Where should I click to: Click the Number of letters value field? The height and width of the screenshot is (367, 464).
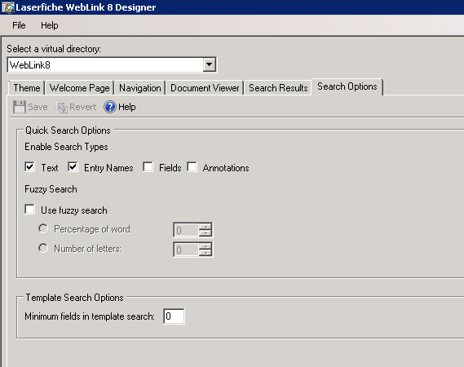pos(186,250)
